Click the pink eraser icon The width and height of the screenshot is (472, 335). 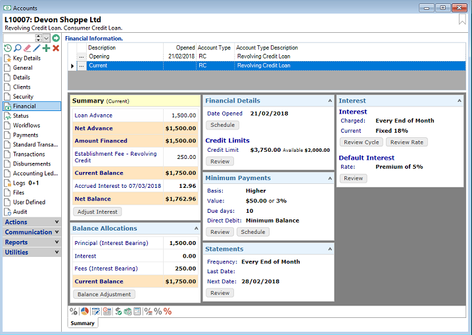coord(27,48)
